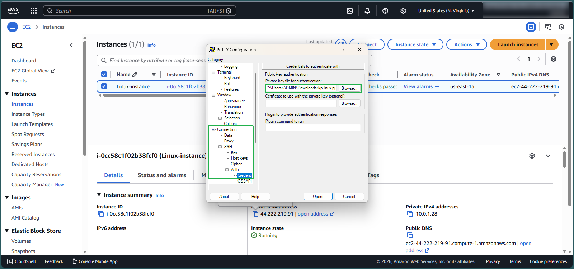Open the tutorials panel icon
This screenshot has width=574, height=269.
pyautogui.click(x=548, y=27)
